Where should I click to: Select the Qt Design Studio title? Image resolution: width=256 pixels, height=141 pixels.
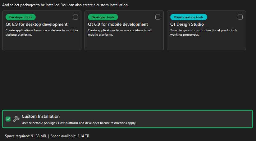click(187, 24)
